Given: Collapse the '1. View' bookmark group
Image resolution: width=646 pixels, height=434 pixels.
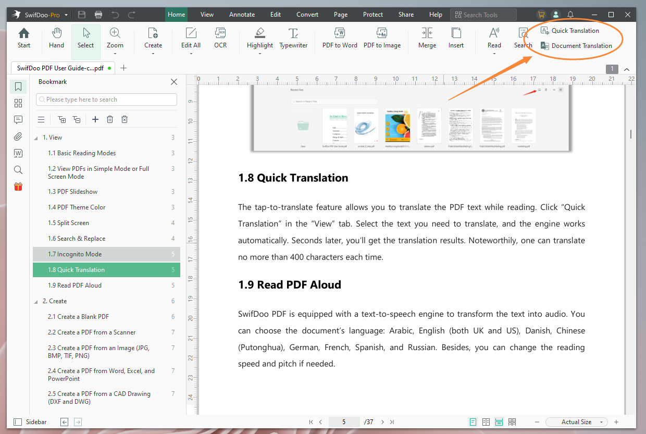Looking at the screenshot, I should [36, 138].
